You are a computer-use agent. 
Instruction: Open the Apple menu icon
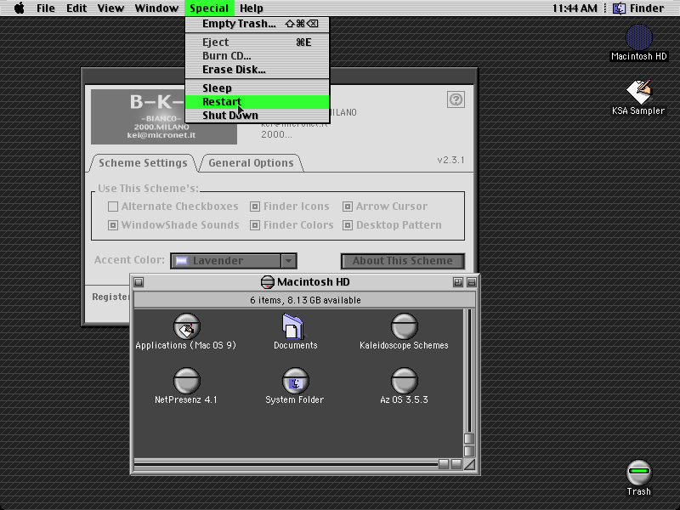[x=19, y=8]
